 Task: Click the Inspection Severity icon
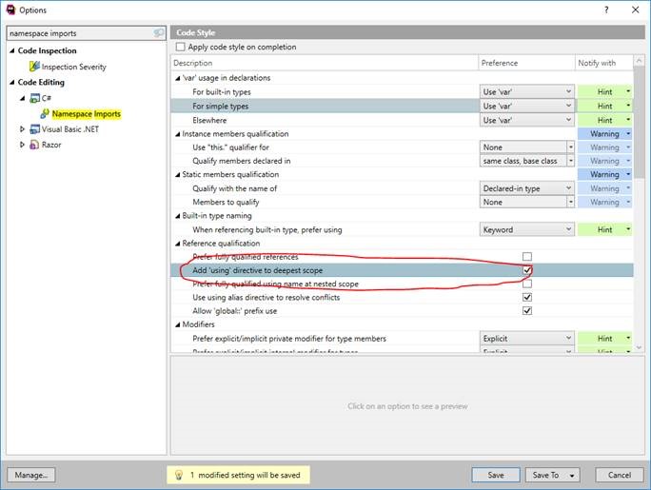click(34, 67)
